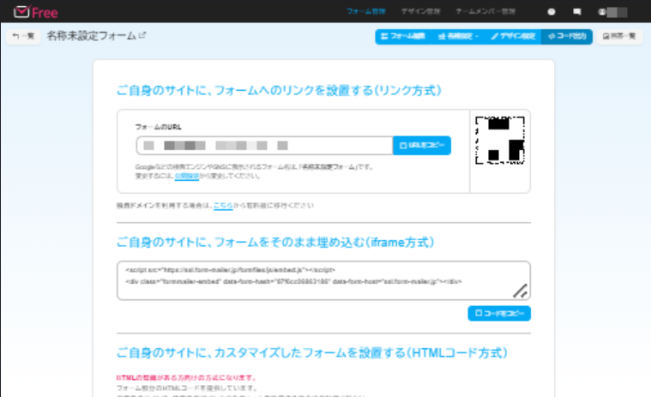This screenshot has width=651, height=397.
Task: Open form in new tab via external-link icon
Action: pos(142,35)
